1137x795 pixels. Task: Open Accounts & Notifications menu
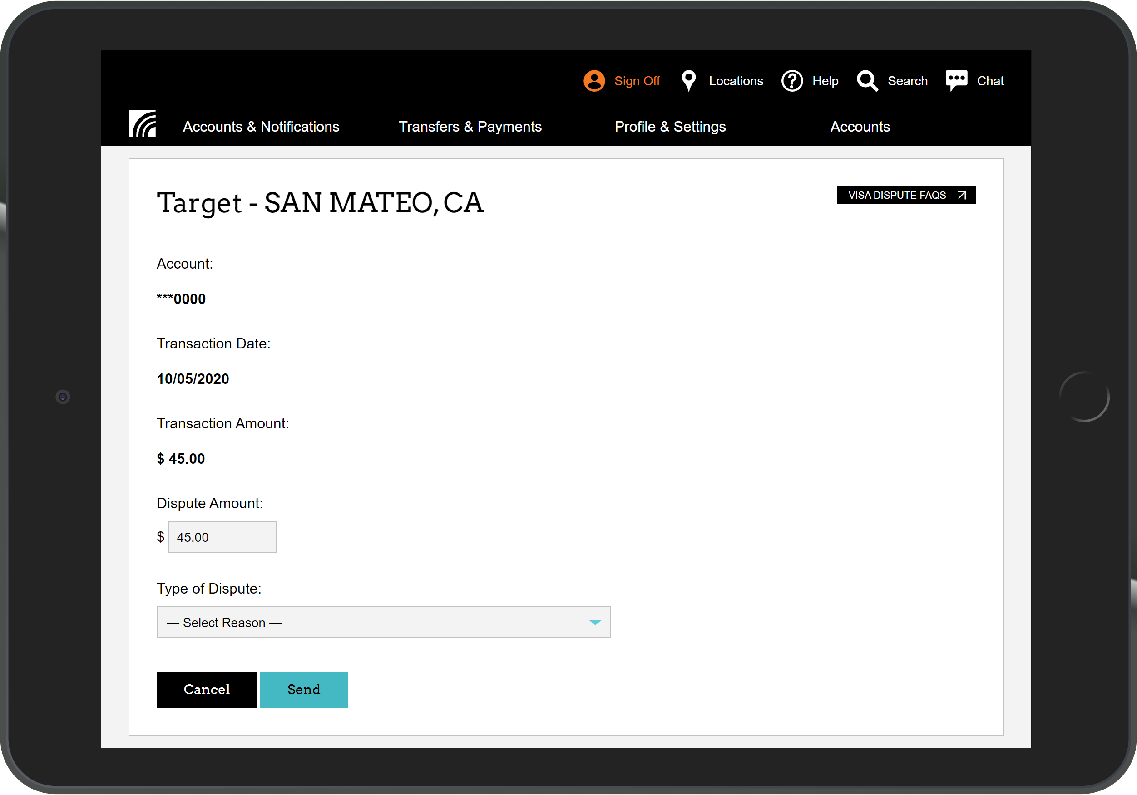(x=261, y=127)
